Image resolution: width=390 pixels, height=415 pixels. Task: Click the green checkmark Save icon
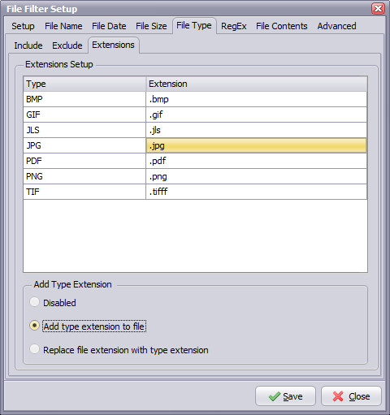click(x=275, y=396)
